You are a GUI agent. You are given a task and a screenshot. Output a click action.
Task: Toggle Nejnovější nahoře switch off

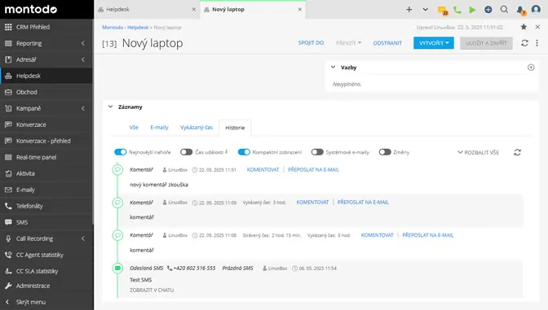coord(120,152)
